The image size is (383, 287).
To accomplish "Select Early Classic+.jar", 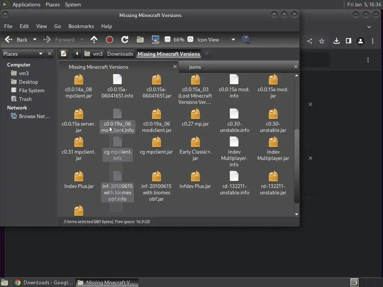I will coord(195,149).
